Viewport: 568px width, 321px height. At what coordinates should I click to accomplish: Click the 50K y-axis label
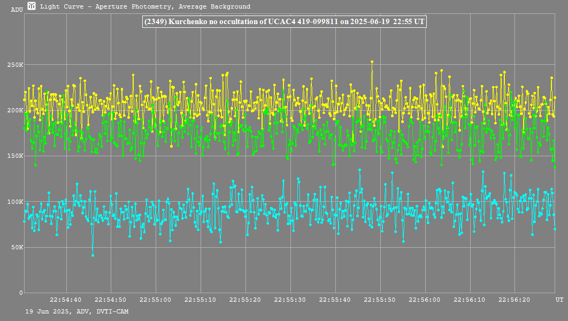coord(16,247)
